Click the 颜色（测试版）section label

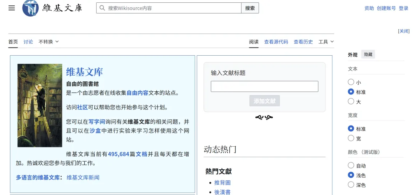tap(364, 152)
